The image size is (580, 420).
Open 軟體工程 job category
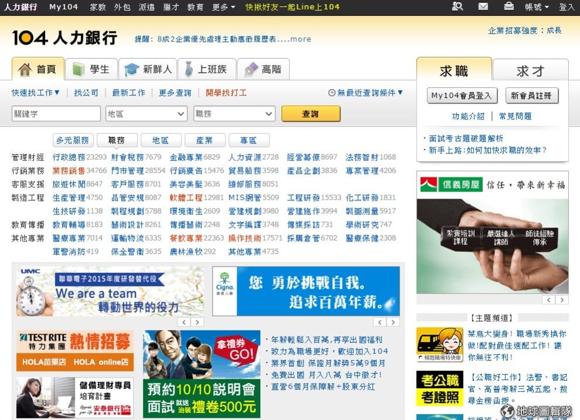[186, 197]
